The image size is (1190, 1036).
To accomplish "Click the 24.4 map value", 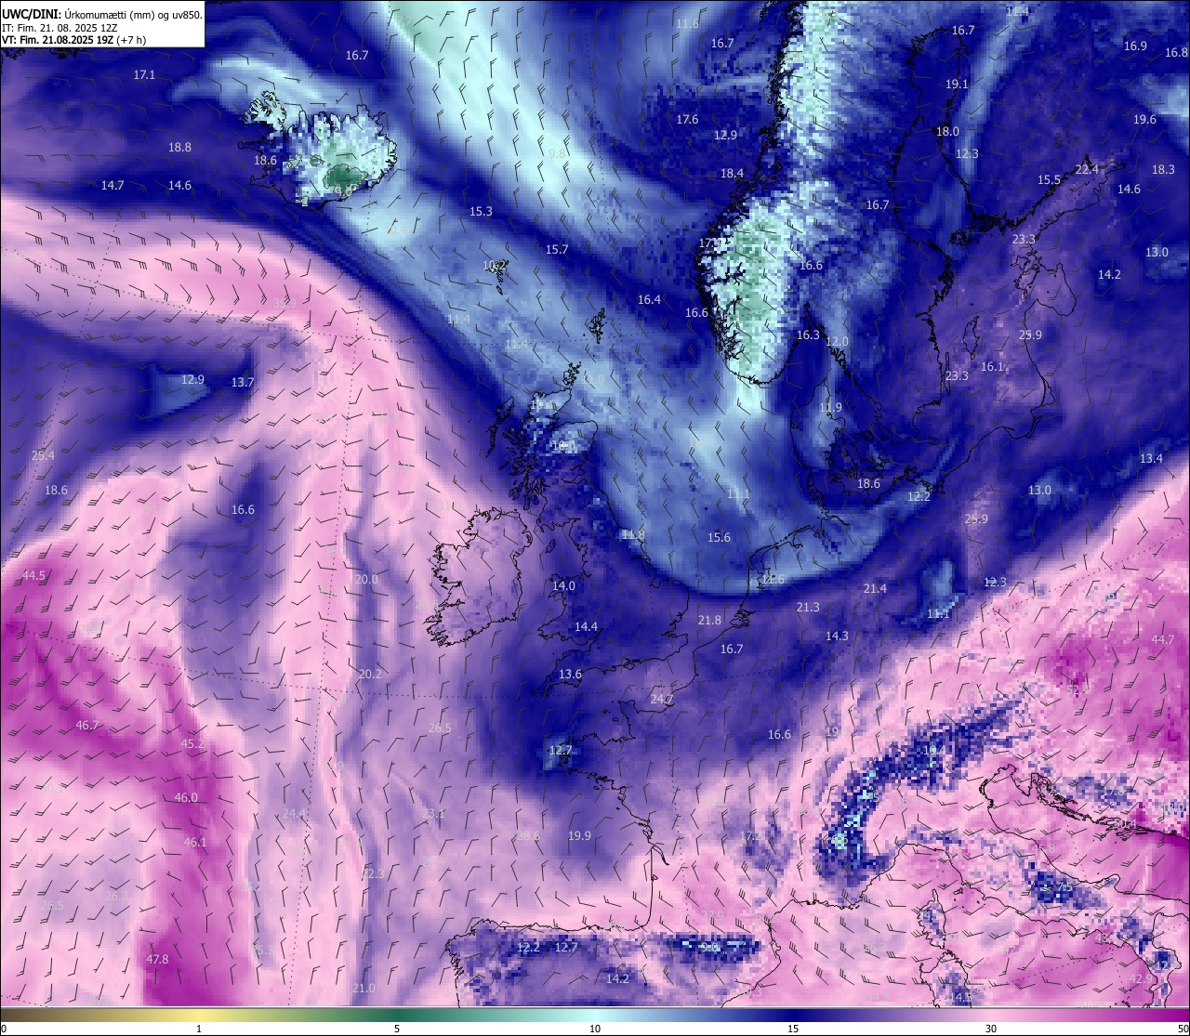I will click(294, 813).
